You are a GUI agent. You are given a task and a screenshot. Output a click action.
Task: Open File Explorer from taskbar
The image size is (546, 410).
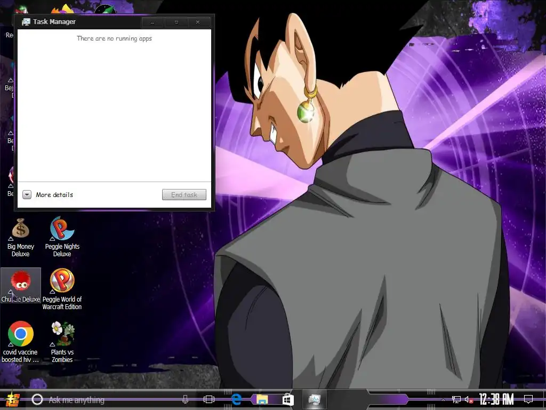pyautogui.click(x=262, y=399)
